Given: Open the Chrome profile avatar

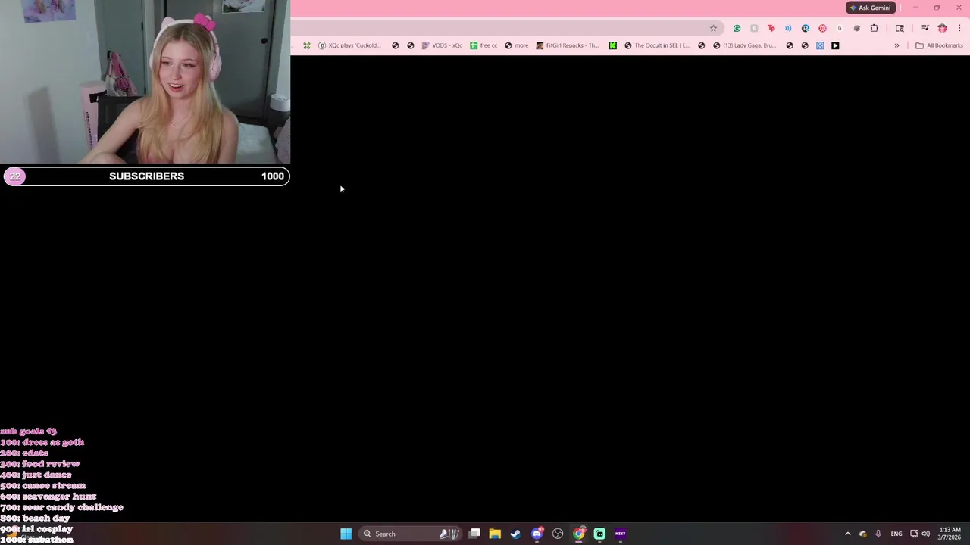Looking at the screenshot, I should [x=942, y=28].
